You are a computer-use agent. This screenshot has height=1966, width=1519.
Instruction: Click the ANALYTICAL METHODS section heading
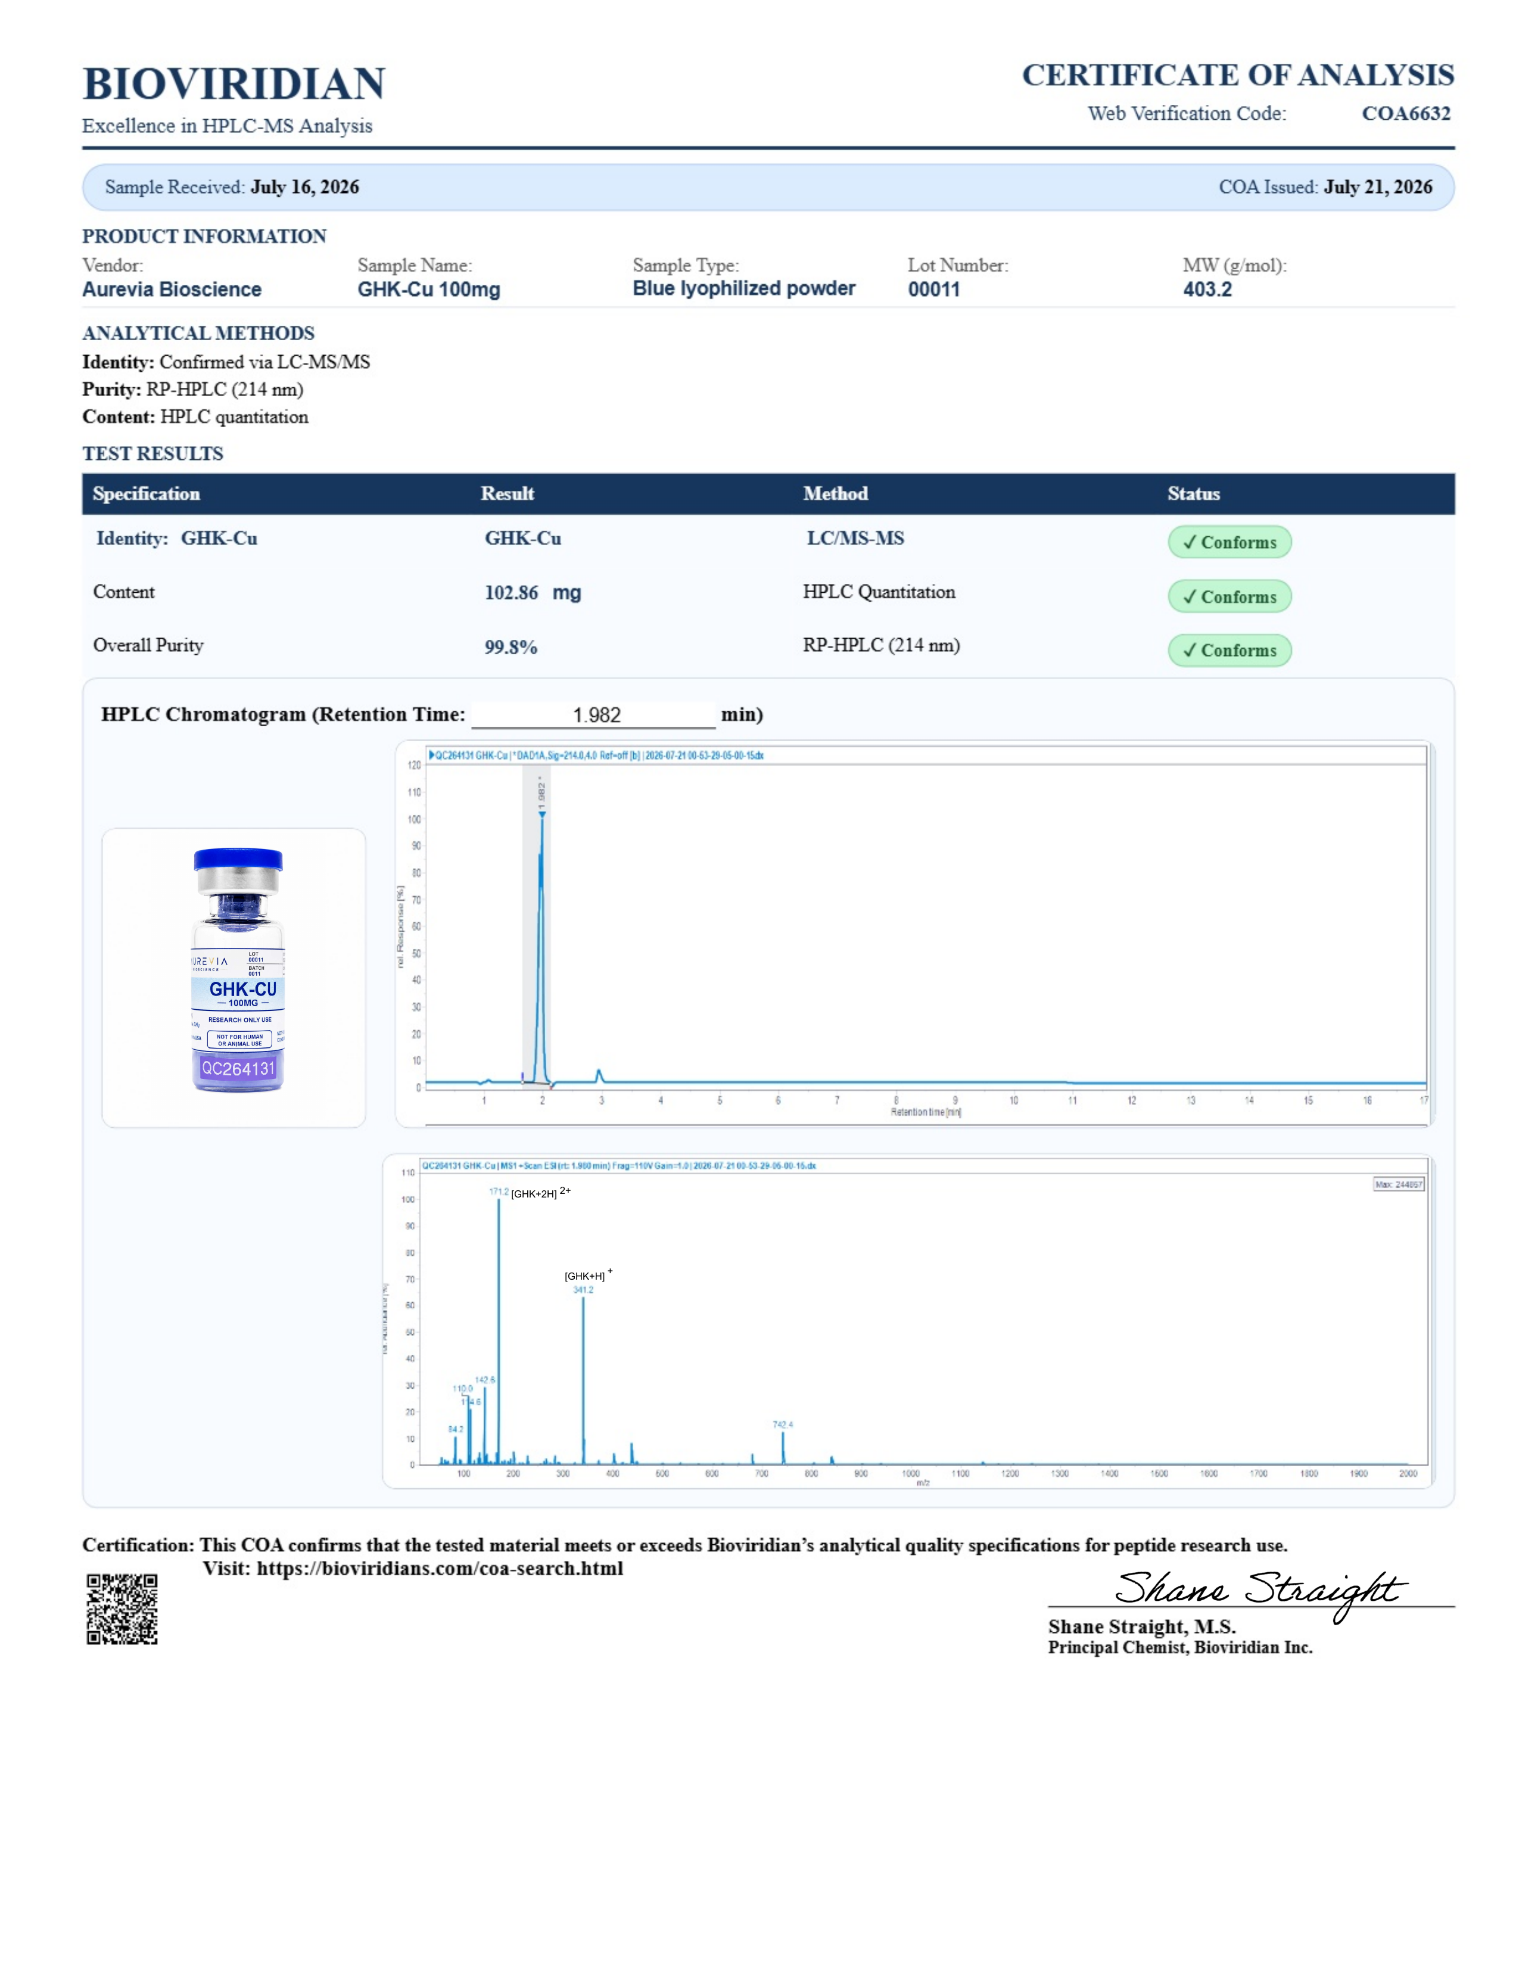[x=198, y=333]
